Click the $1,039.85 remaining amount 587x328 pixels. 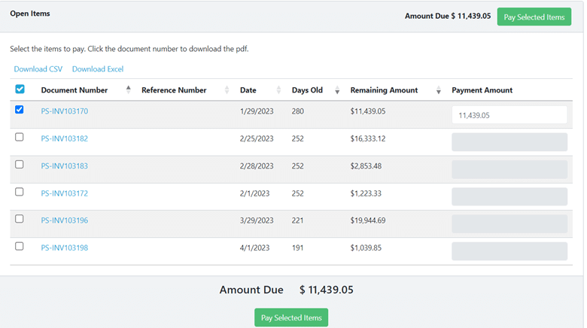[366, 248]
